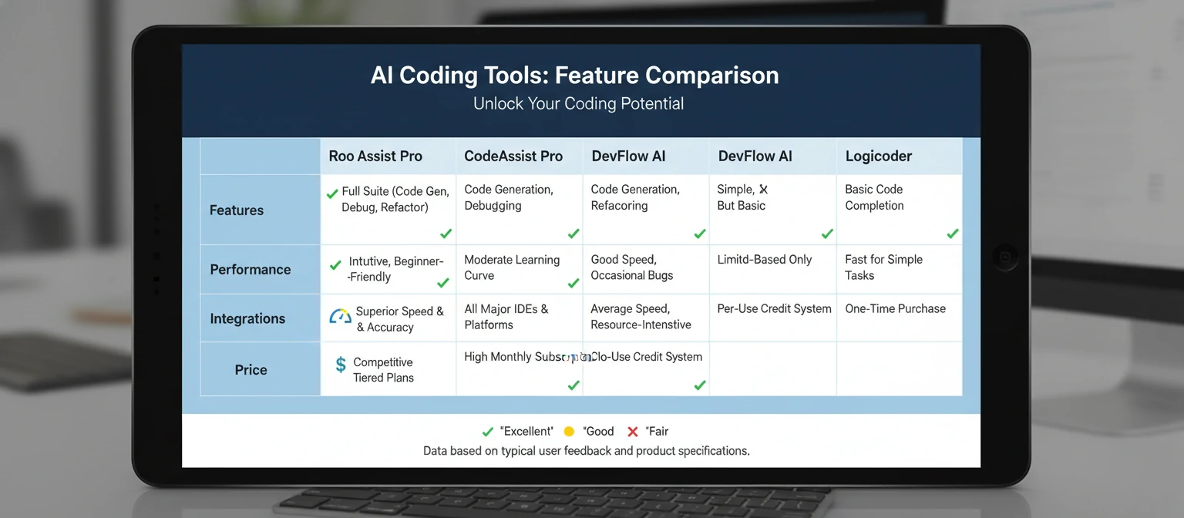Screen dimensions: 1184x518
Task: Click the red X for Fair in legend
Action: coord(632,431)
